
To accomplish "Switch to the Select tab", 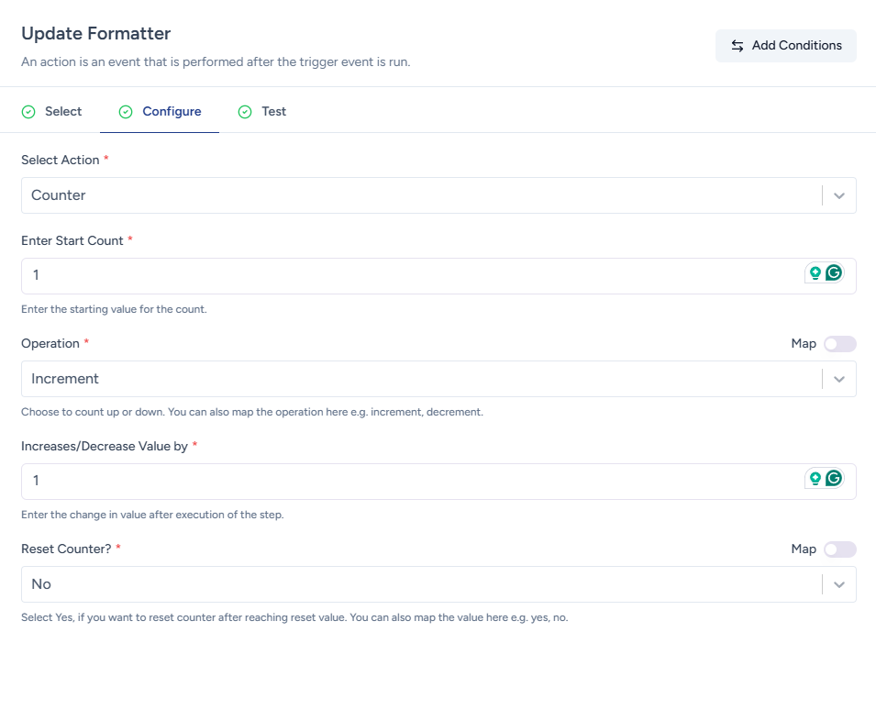I will [x=63, y=112].
